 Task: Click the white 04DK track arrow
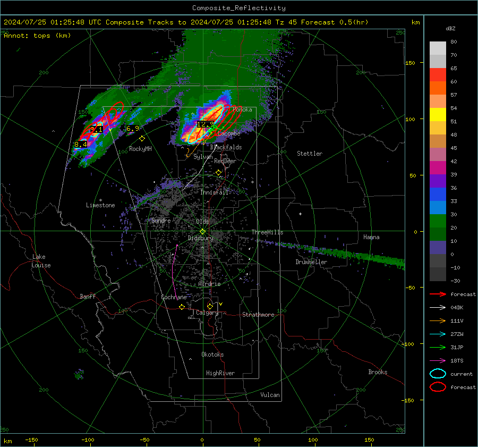click(x=438, y=307)
